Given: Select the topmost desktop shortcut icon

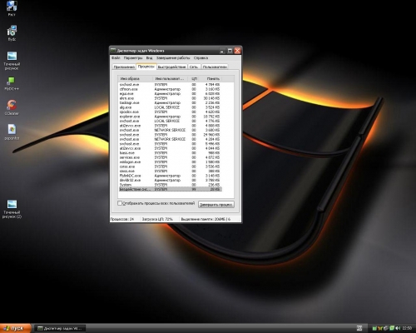Looking at the screenshot, I should tap(12, 8).
